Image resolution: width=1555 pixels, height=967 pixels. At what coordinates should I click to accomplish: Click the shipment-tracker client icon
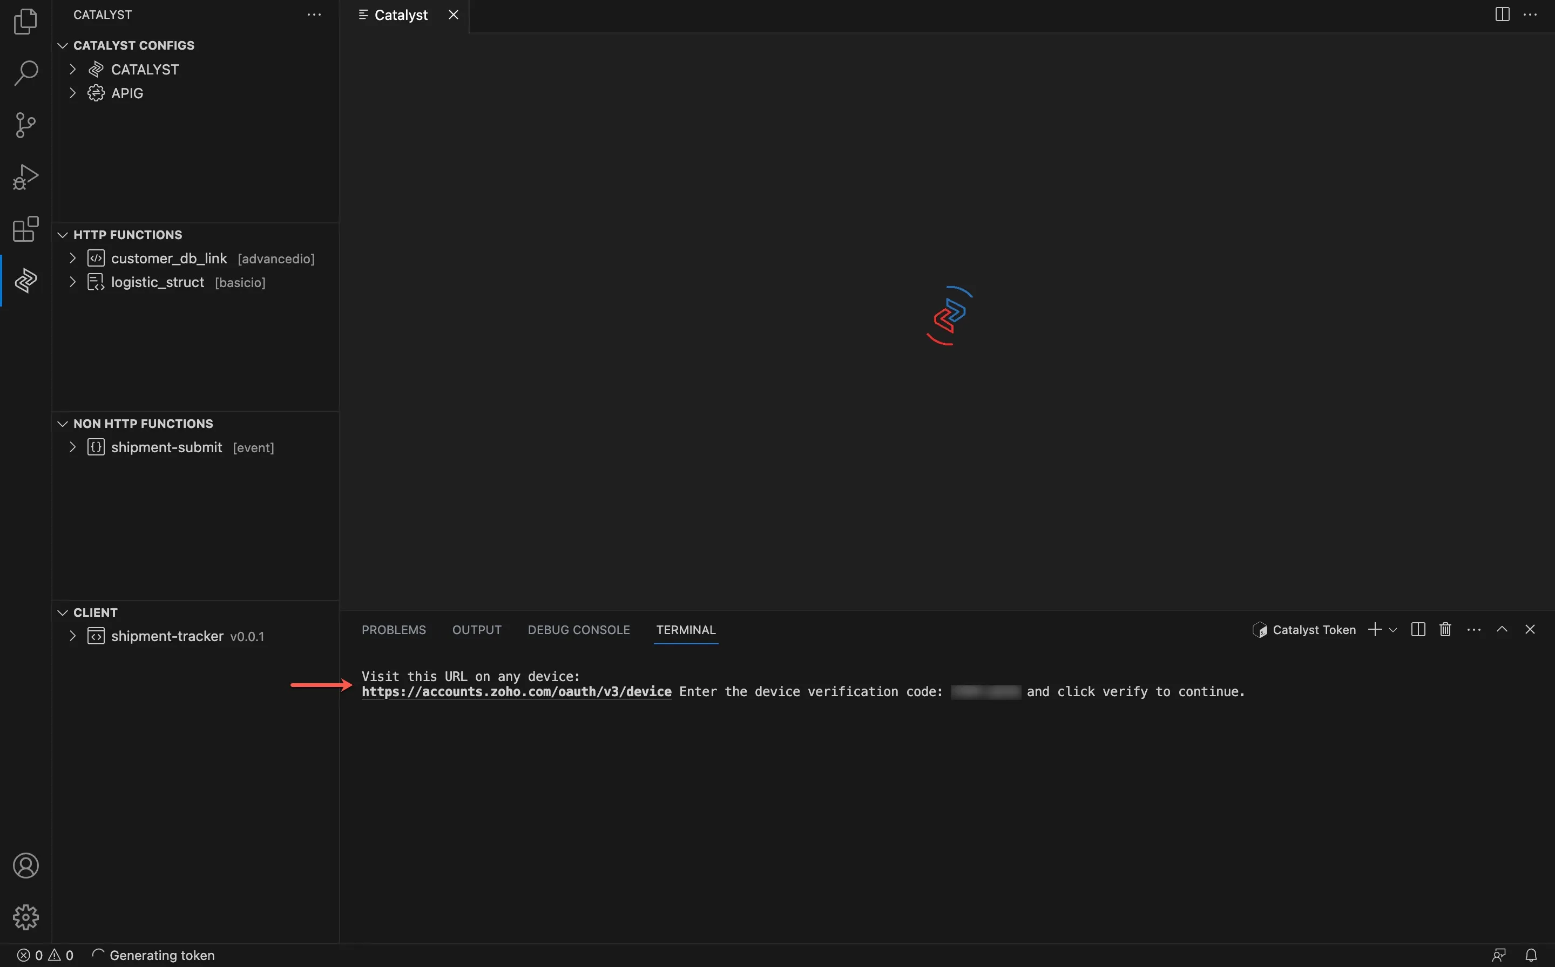coord(96,636)
